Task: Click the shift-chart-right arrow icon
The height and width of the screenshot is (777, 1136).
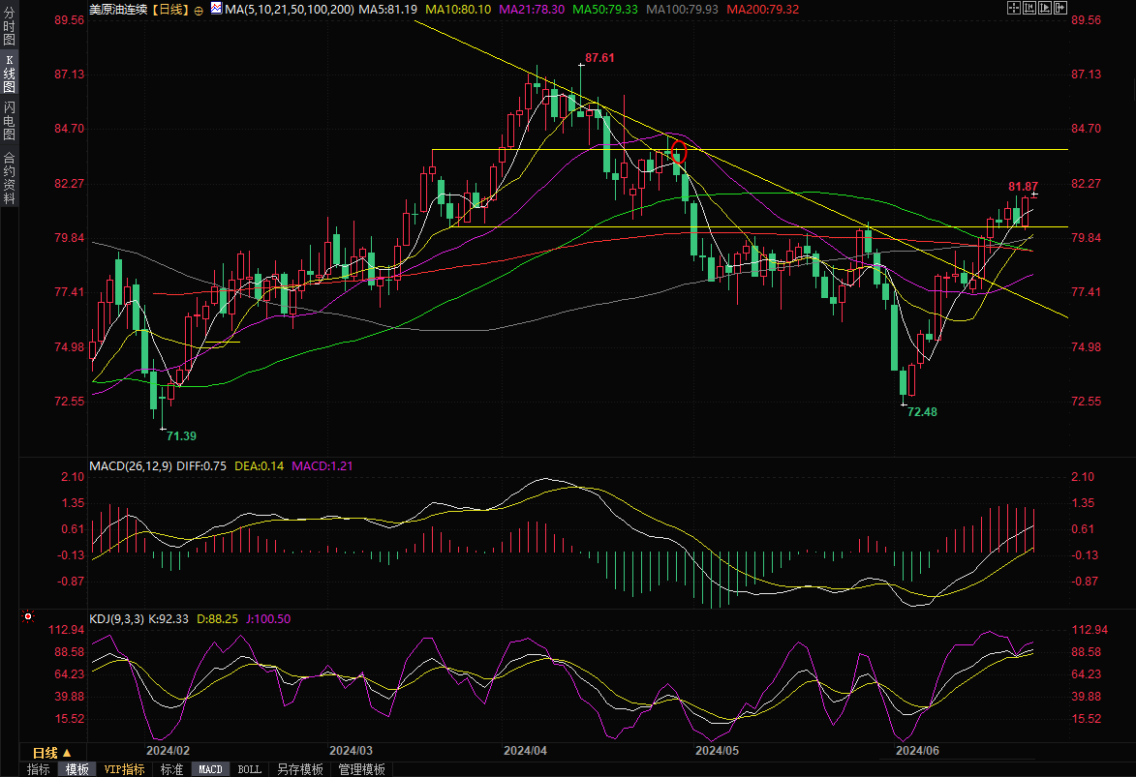Action: (1060, 8)
